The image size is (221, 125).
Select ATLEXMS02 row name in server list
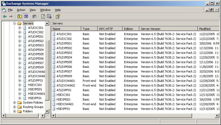point(64,48)
